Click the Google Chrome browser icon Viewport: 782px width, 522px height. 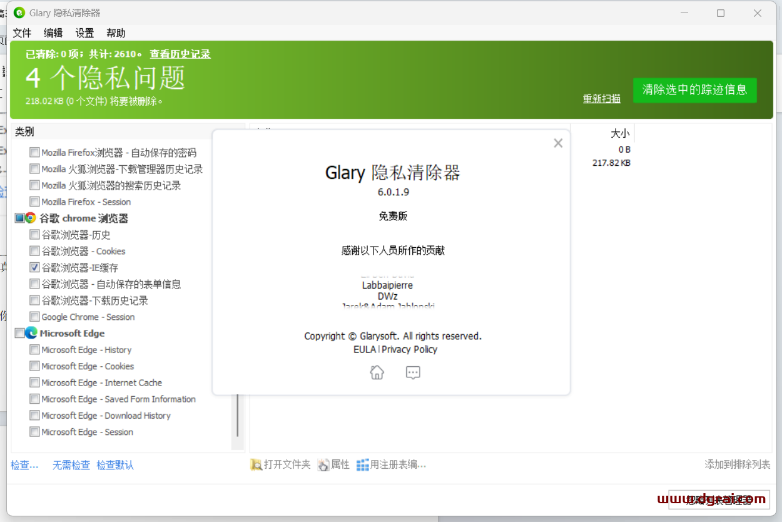click(x=31, y=218)
